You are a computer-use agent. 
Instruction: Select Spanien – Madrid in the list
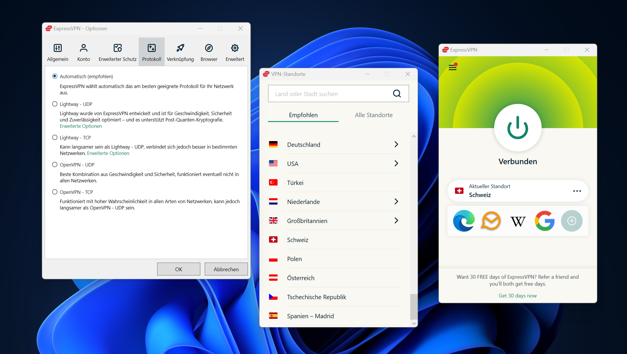[x=335, y=316]
